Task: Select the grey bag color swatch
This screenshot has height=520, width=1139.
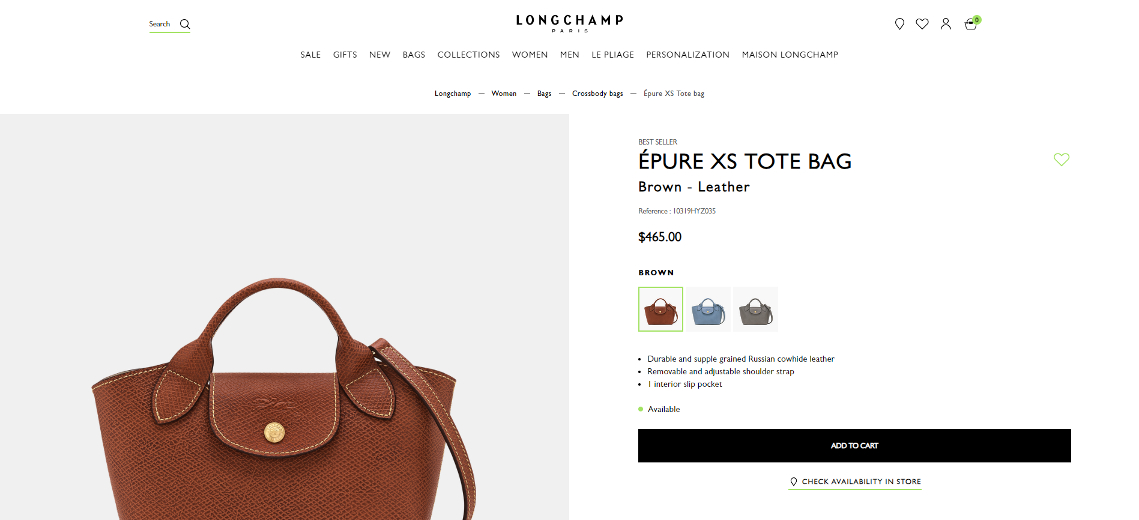Action: [755, 309]
